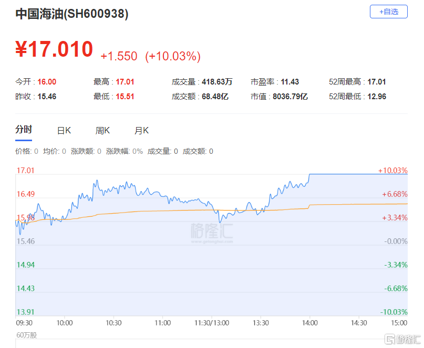The height and width of the screenshot is (348, 424).
Task: Click the 市值 value 8036.79亿
Action: pos(290,97)
